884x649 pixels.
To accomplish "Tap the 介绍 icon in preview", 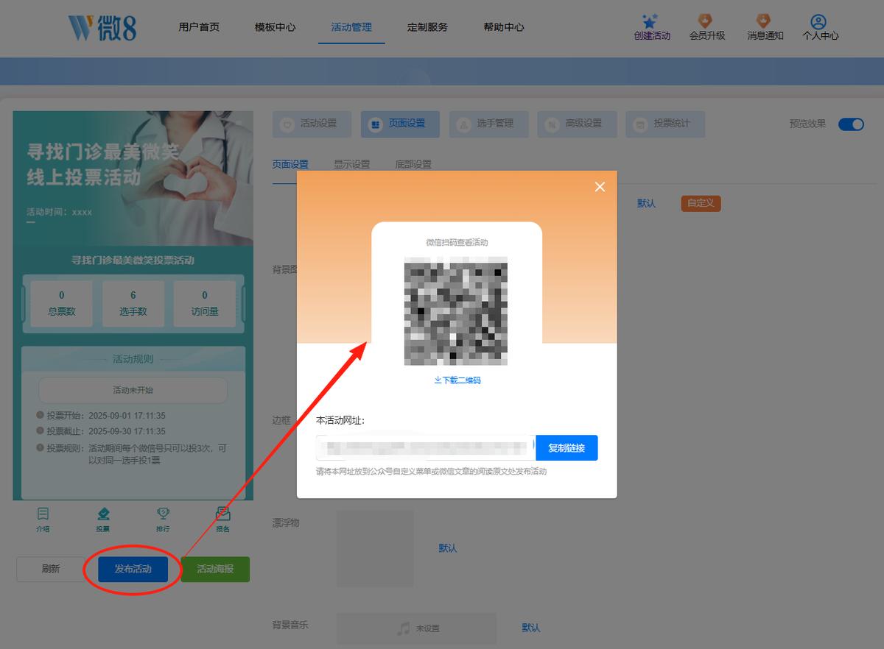I will click(x=43, y=514).
